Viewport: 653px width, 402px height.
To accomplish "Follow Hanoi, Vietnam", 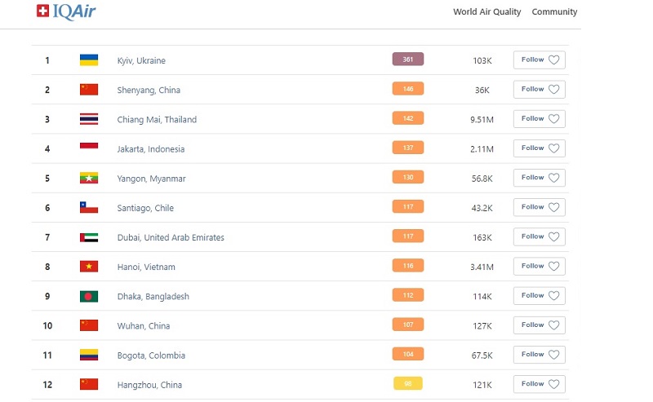I will click(540, 267).
